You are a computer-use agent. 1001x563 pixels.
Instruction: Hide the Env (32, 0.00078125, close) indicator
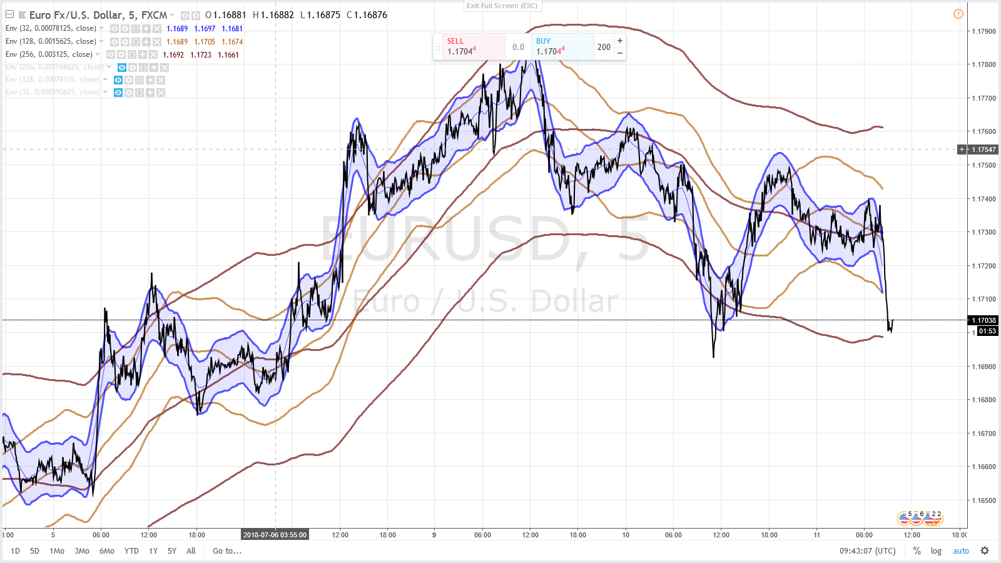[114, 29]
